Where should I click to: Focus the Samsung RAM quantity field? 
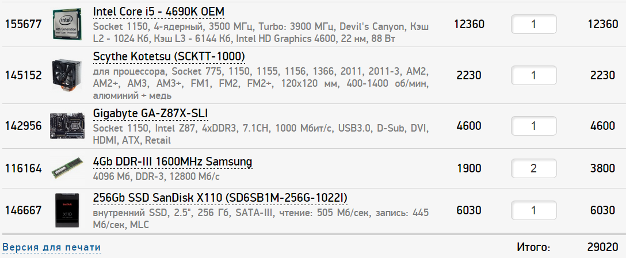coord(533,168)
